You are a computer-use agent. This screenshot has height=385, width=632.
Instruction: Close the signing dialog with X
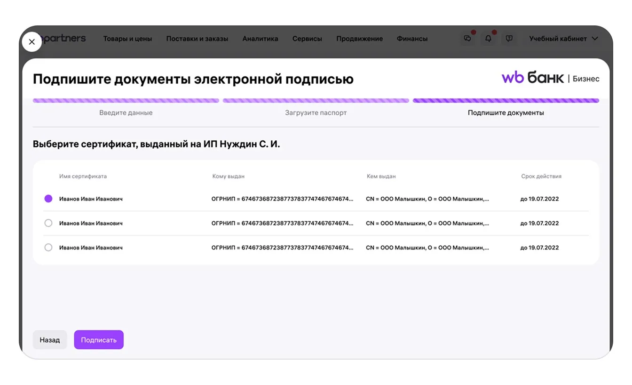tap(32, 42)
